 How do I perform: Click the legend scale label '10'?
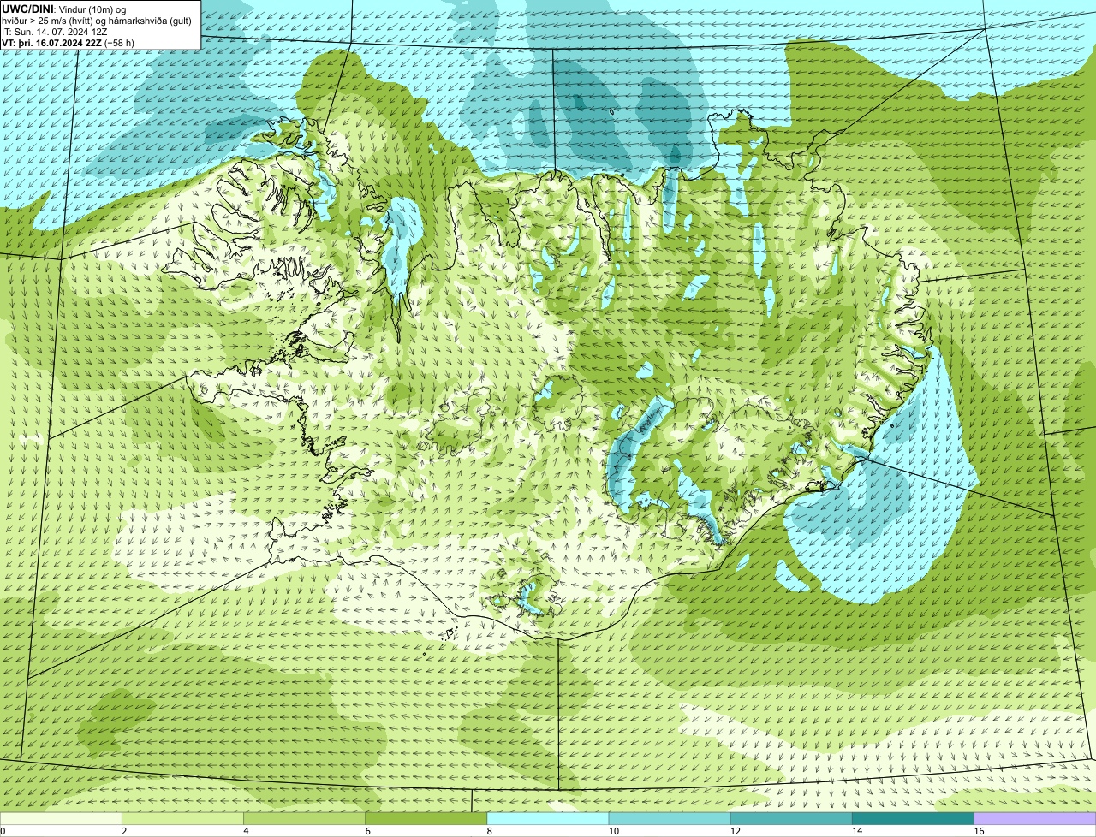(x=614, y=831)
